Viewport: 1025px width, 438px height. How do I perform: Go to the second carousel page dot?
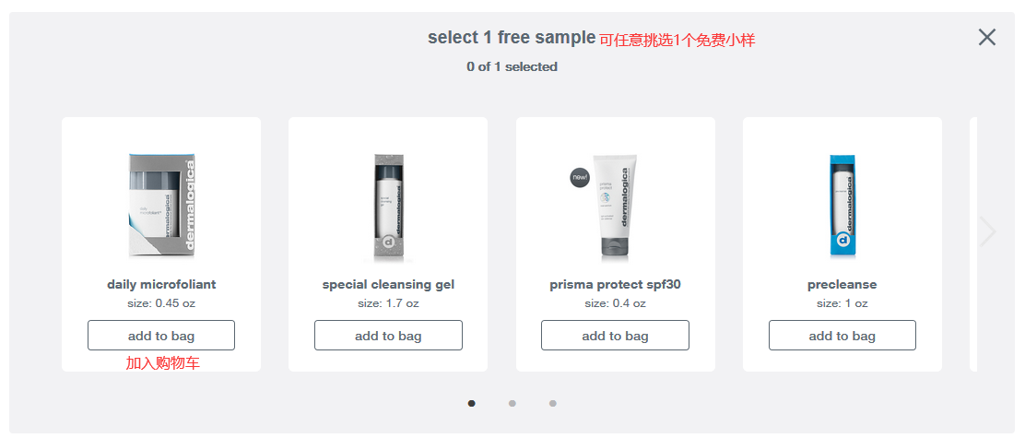tap(512, 403)
